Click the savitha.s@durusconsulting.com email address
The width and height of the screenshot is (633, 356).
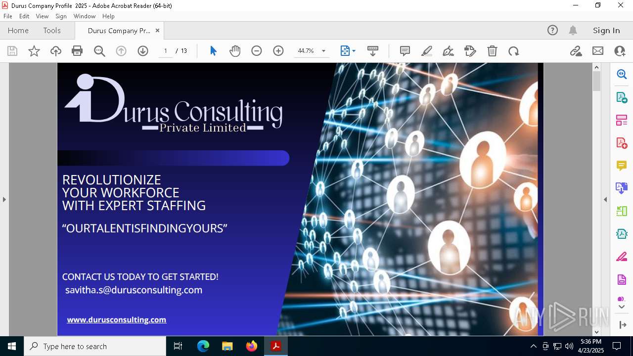click(x=134, y=290)
